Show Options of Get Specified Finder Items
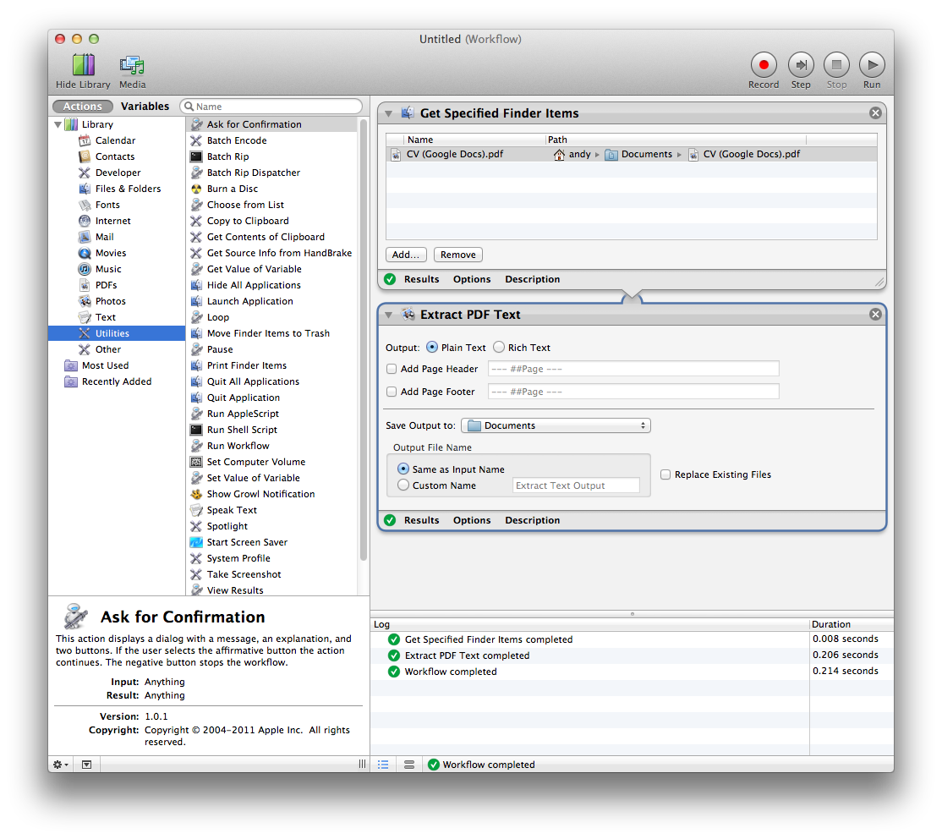This screenshot has height=839, width=942. tap(472, 279)
